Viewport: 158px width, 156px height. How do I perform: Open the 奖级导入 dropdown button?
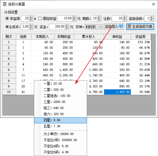(x=114, y=27)
